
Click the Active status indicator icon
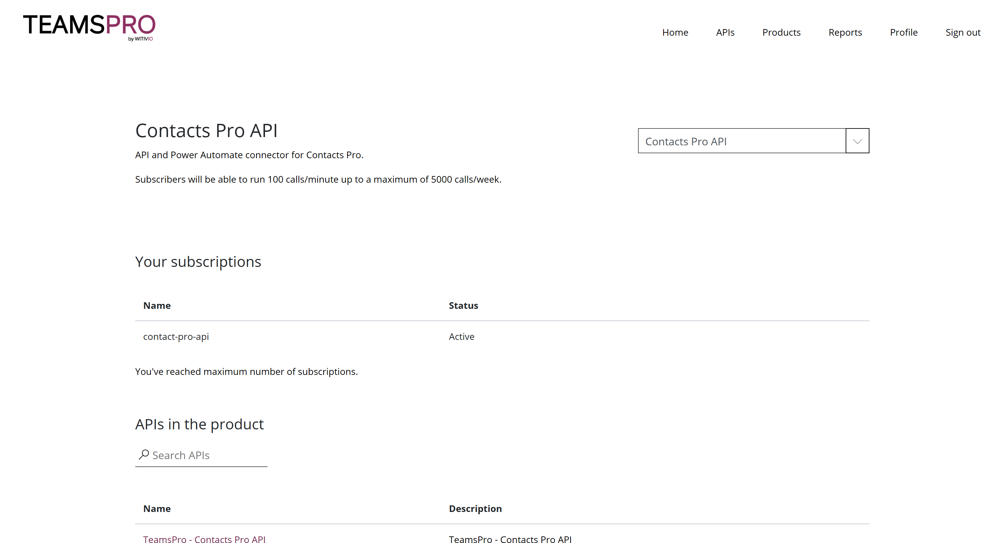coord(461,336)
